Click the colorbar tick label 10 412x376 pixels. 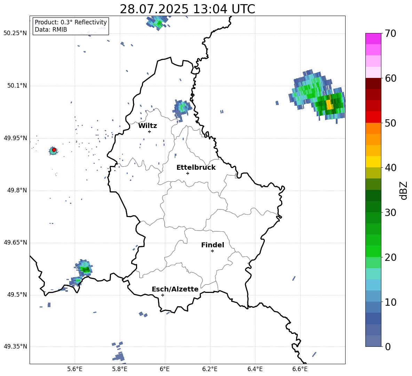390,302
